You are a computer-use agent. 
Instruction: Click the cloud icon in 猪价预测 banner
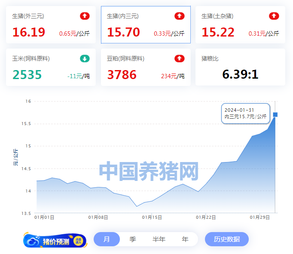coord(33,242)
